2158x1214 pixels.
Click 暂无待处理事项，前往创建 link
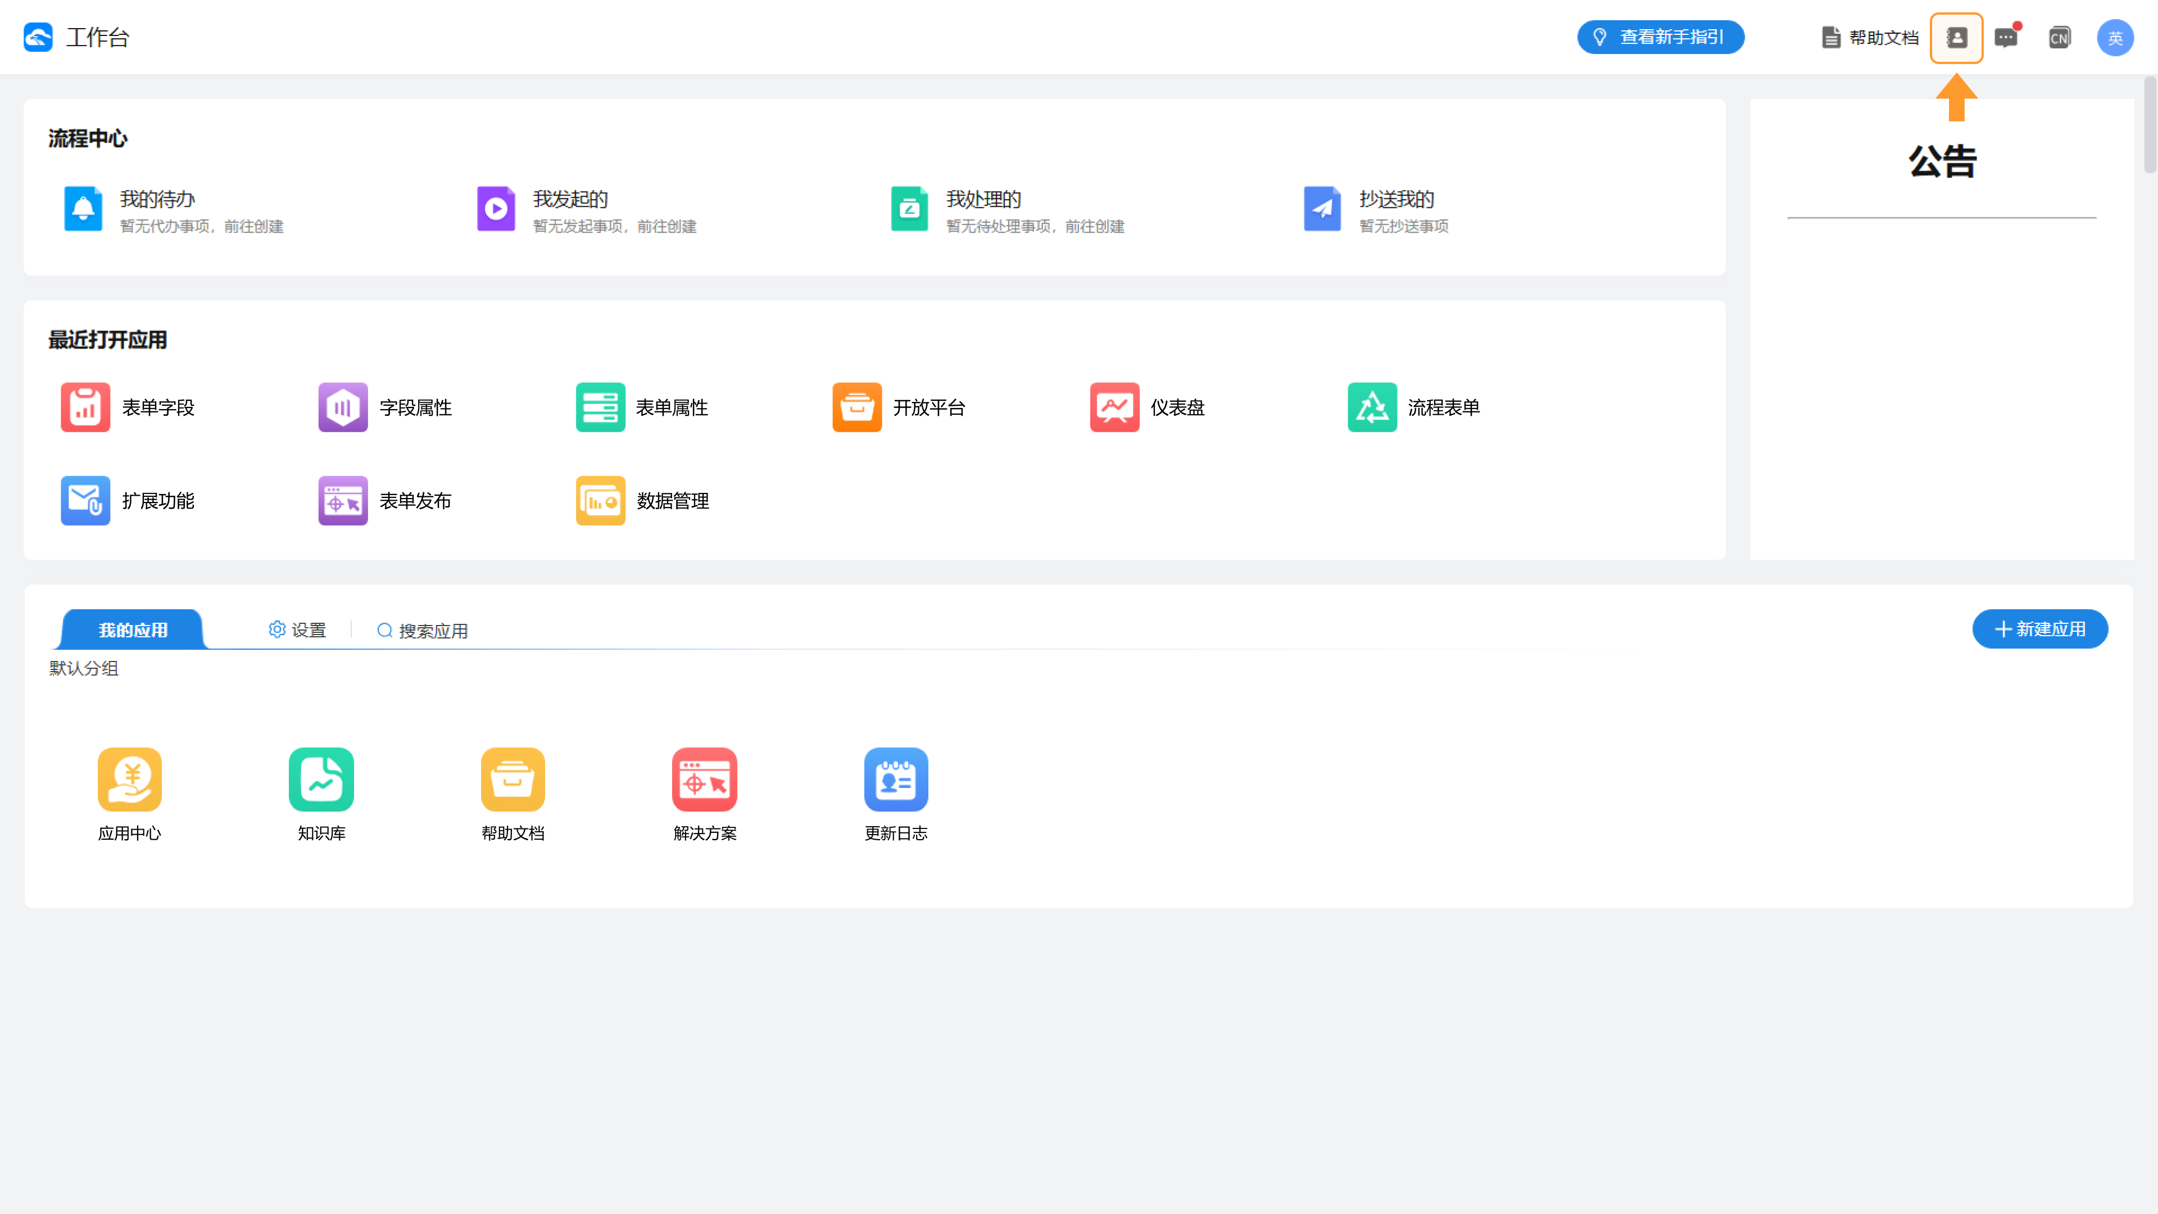pyautogui.click(x=1035, y=226)
